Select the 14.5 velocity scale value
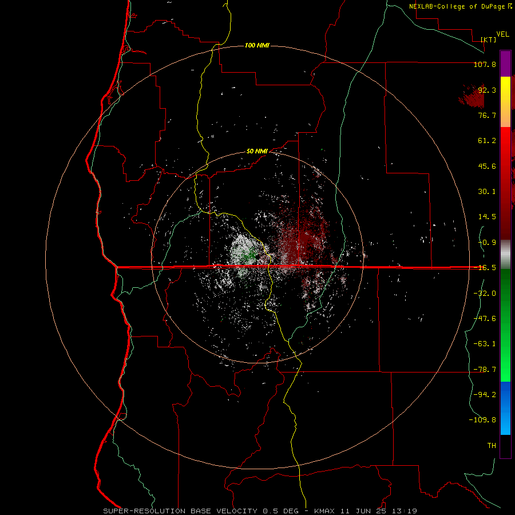 tap(487, 217)
